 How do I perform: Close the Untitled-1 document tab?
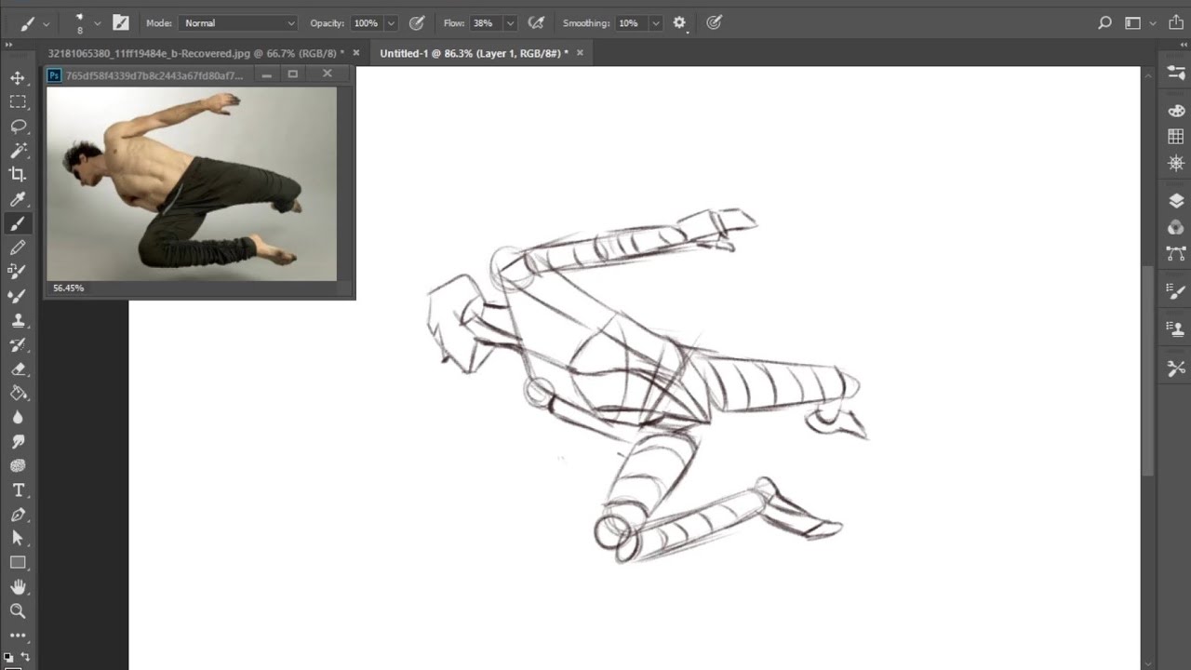tap(580, 53)
